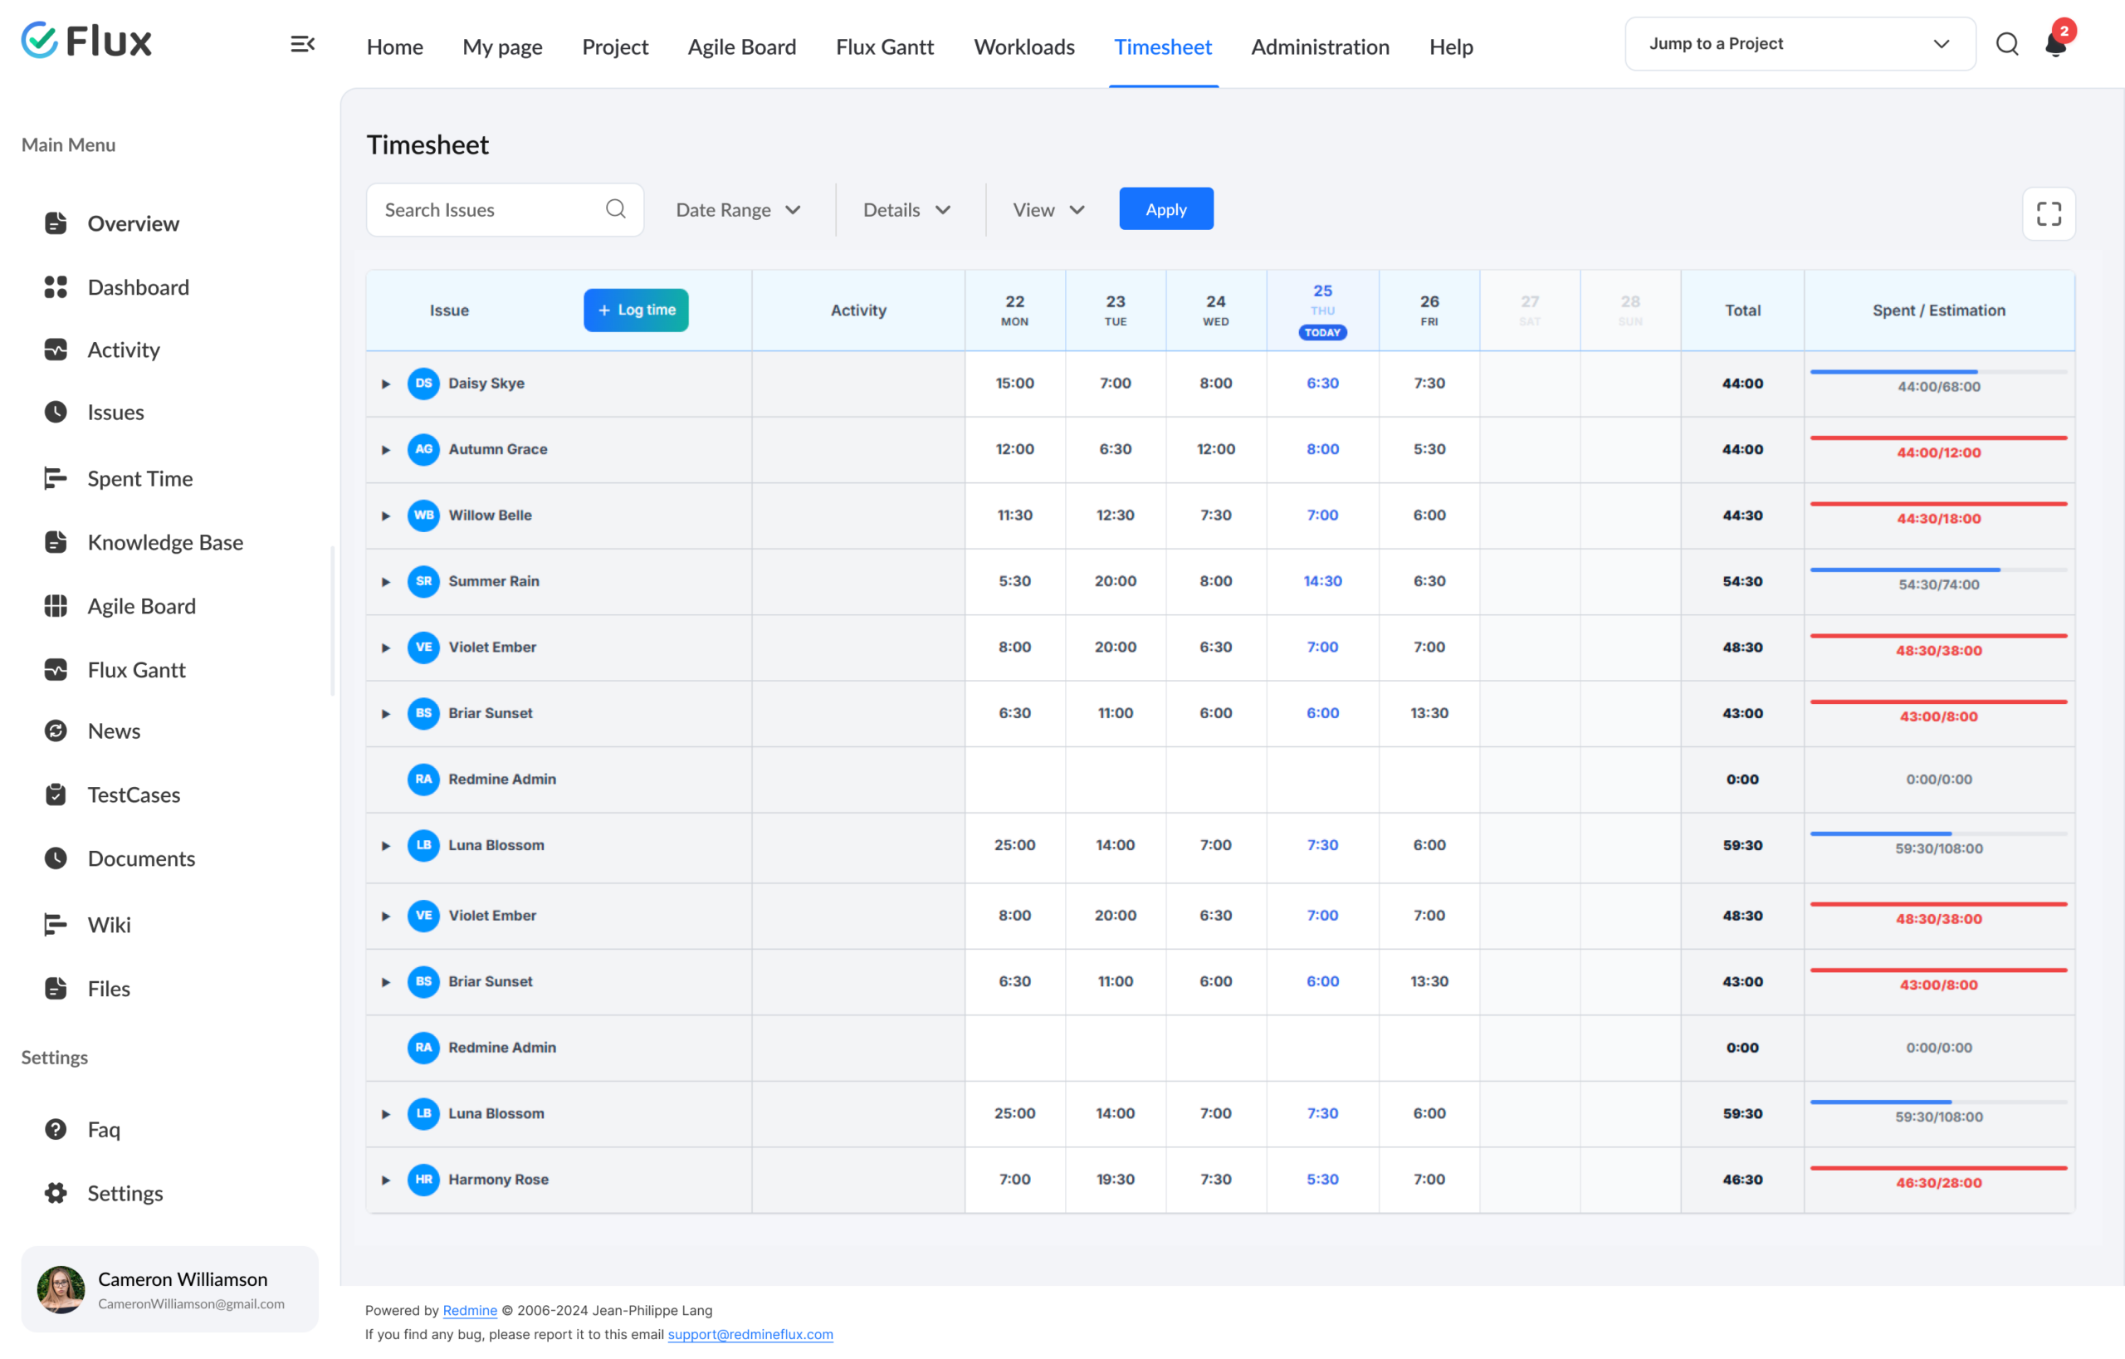The width and height of the screenshot is (2125, 1359).
Task: Click Daisy Skye Monday value 15:00
Action: point(1015,383)
